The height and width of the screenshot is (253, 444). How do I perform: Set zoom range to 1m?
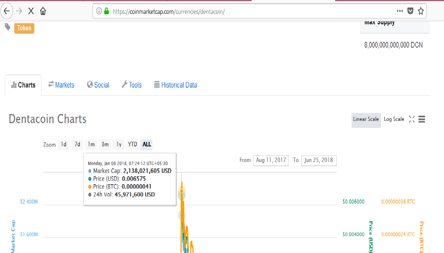tap(91, 144)
